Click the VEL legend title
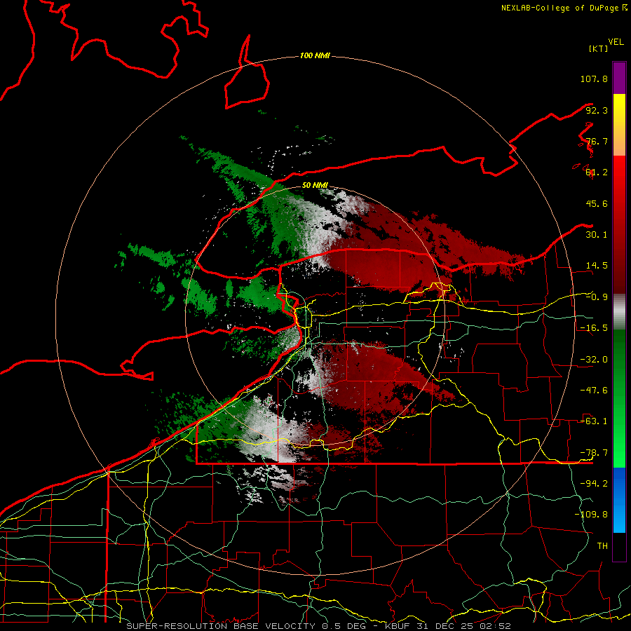 pos(616,42)
